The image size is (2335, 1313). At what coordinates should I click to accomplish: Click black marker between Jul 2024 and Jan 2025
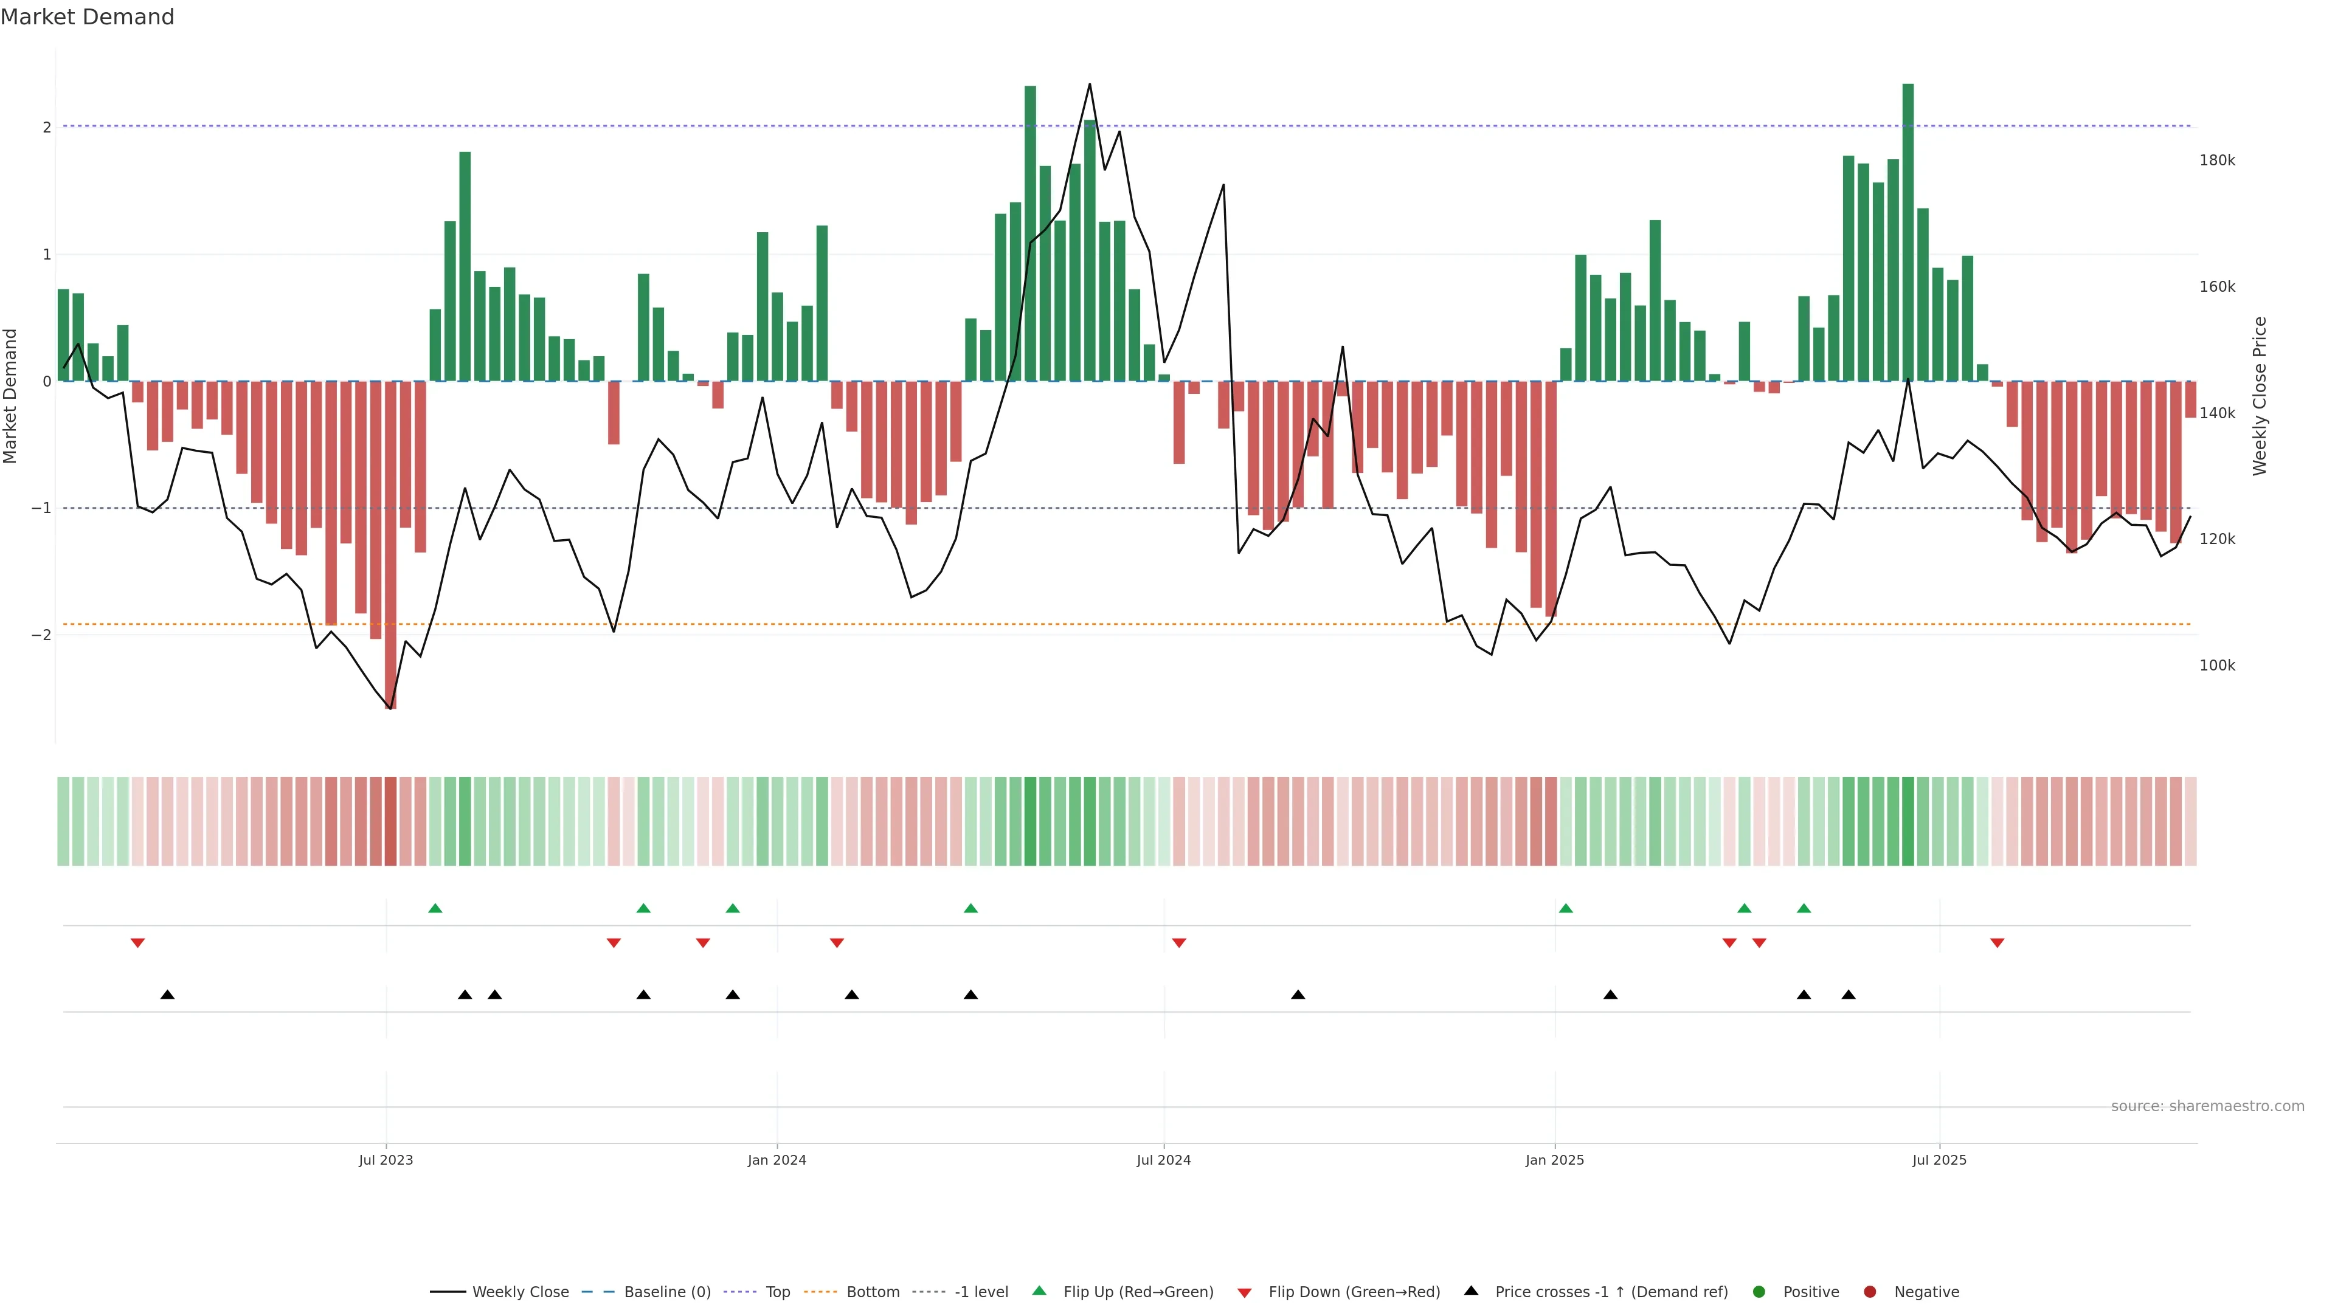point(1298,995)
